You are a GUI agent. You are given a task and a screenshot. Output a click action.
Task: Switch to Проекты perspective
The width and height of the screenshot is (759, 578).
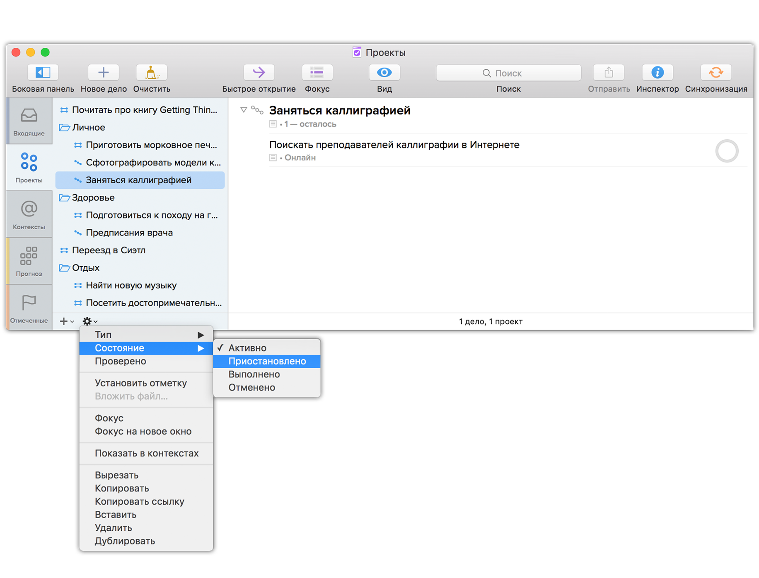tap(29, 168)
